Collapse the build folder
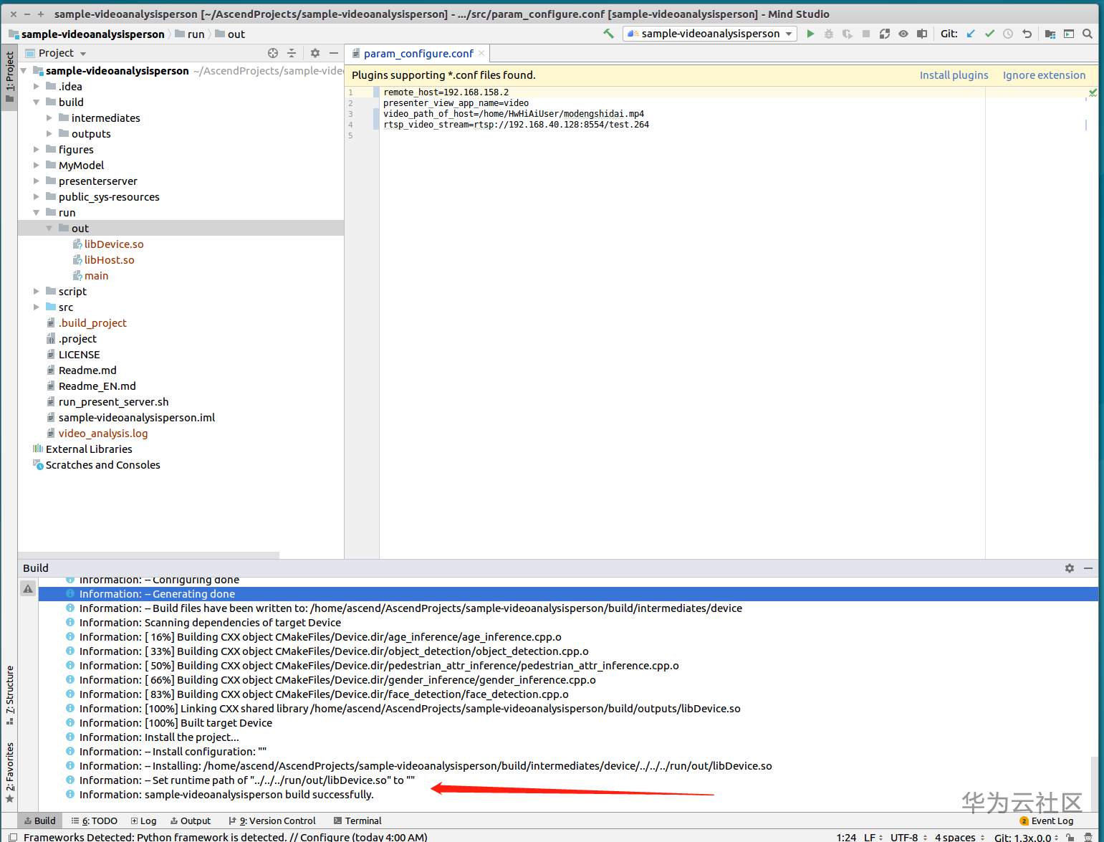The height and width of the screenshot is (842, 1104). click(37, 102)
